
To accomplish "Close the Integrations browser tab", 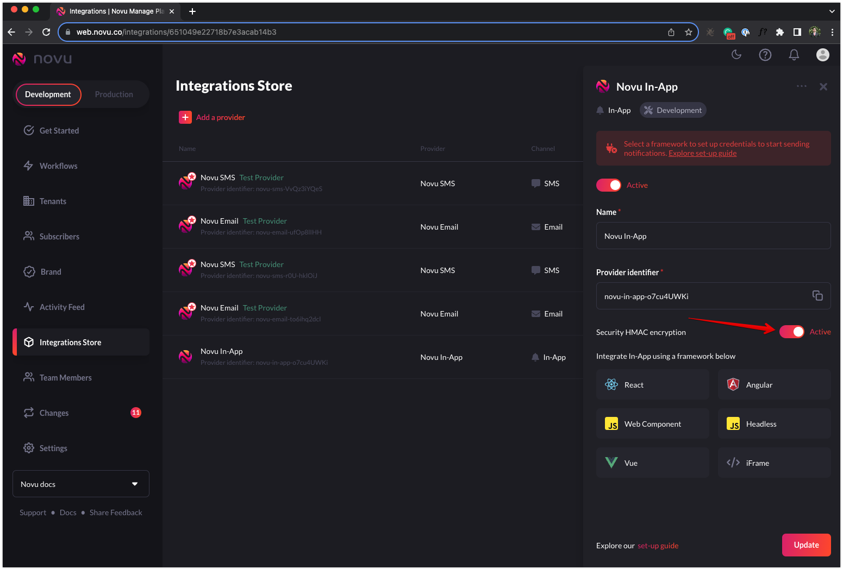I will pos(172,11).
